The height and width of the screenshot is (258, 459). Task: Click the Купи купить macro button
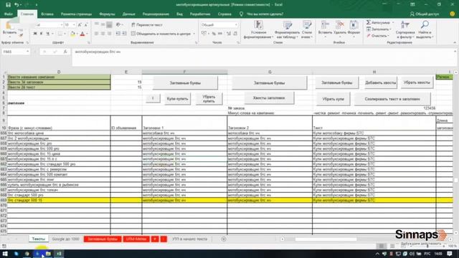point(177,99)
